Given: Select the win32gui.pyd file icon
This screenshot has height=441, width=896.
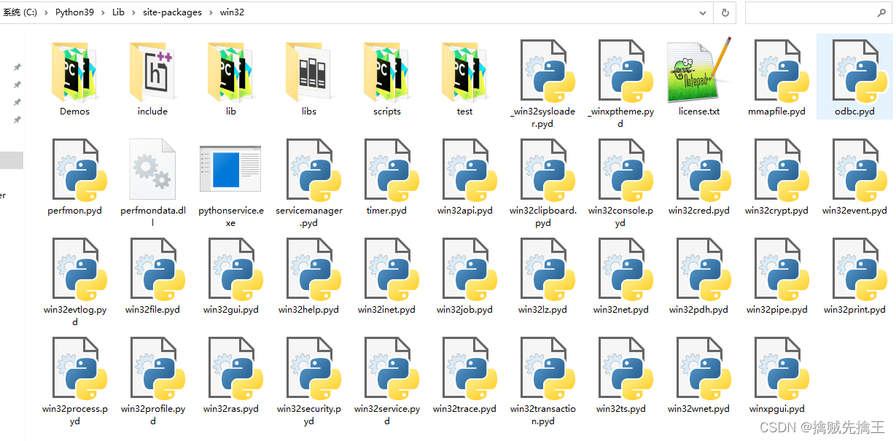Looking at the screenshot, I should [236, 270].
